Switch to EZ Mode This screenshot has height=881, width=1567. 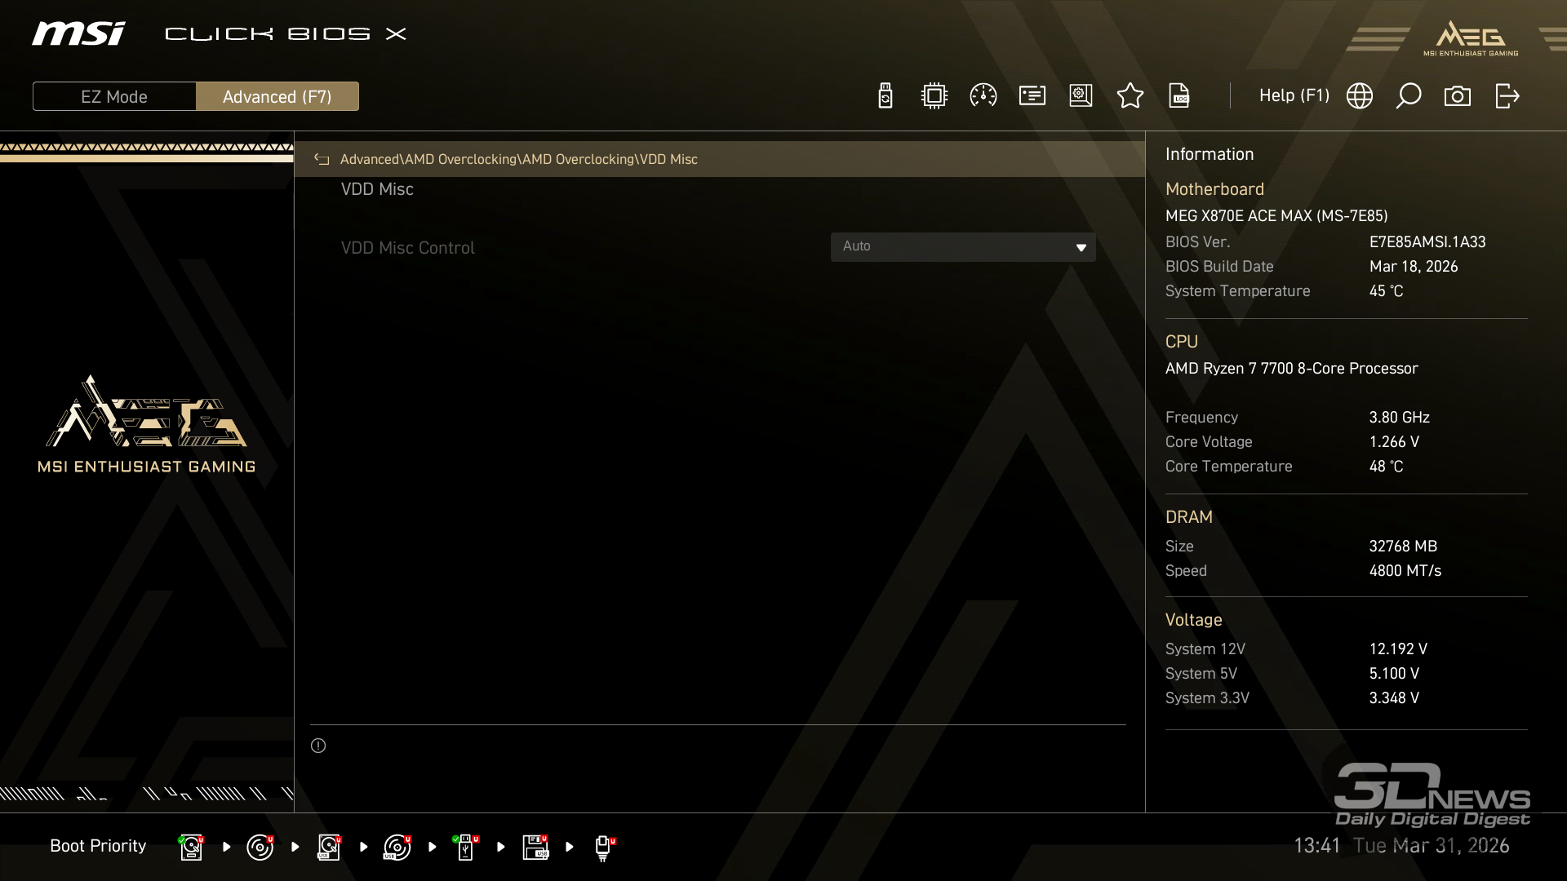tap(114, 96)
